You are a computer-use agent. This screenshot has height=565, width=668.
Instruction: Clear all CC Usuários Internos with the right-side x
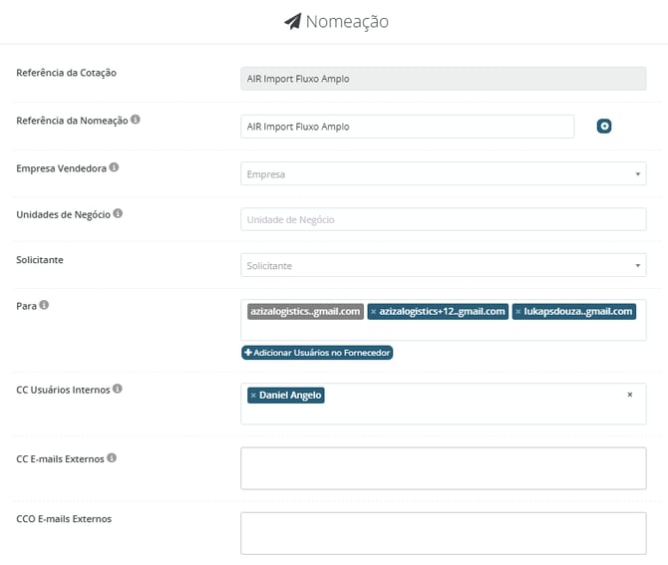click(x=629, y=395)
